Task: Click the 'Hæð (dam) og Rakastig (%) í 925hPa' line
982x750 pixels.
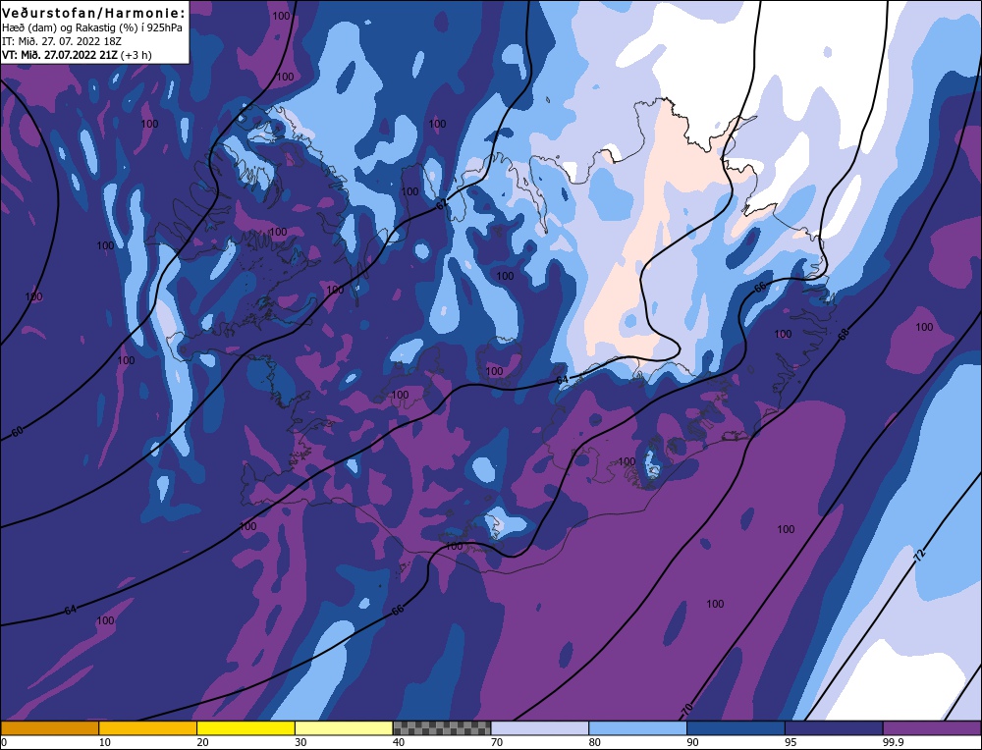Action: click(92, 28)
